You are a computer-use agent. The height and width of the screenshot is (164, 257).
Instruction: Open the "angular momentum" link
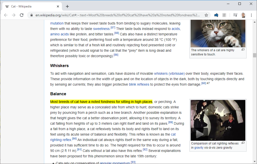click(115, 163)
